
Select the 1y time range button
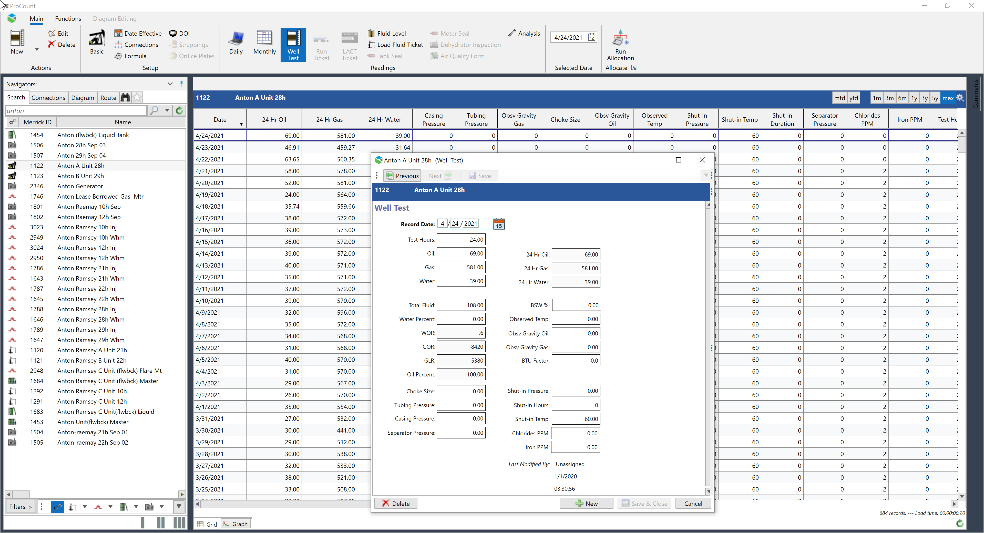914,98
